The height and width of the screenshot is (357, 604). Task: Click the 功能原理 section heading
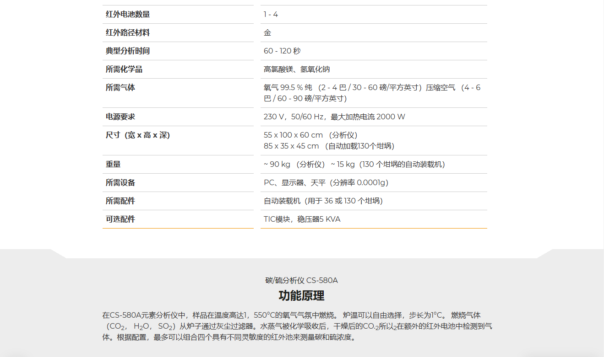click(x=301, y=295)
